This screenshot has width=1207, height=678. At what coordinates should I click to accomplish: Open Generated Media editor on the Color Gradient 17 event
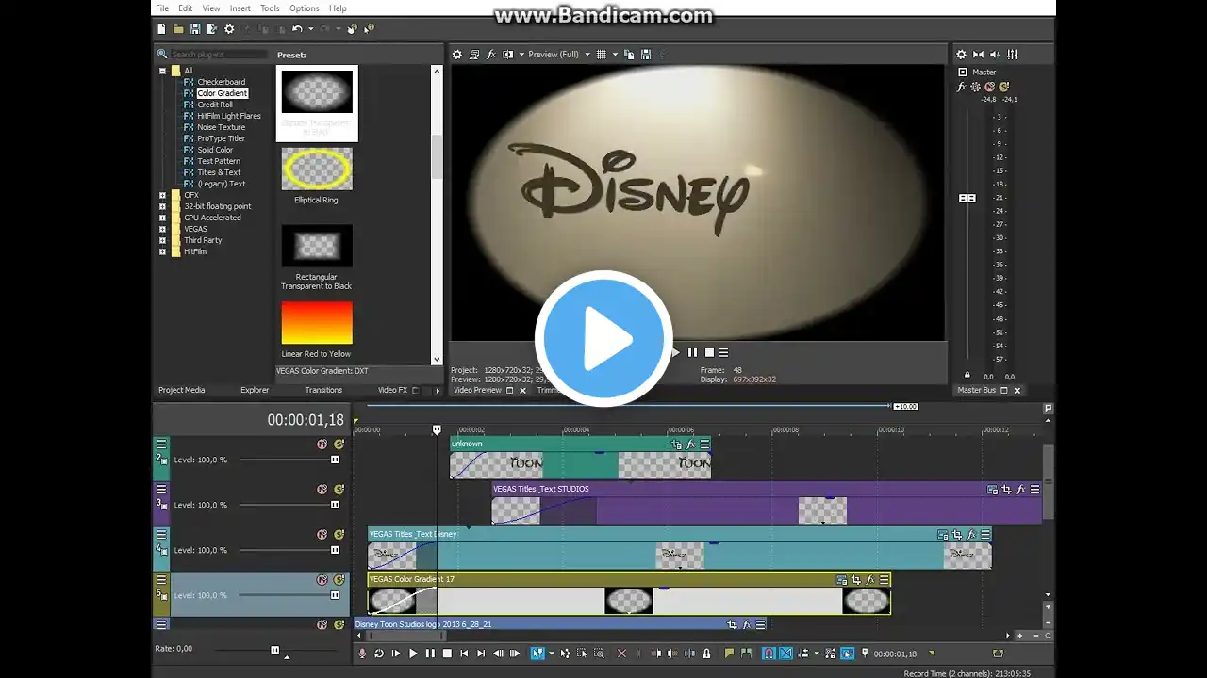point(842,580)
